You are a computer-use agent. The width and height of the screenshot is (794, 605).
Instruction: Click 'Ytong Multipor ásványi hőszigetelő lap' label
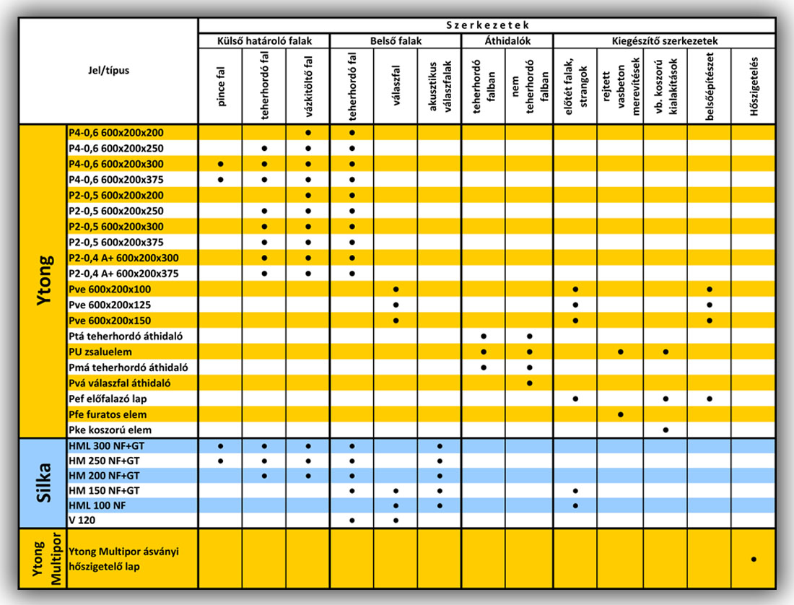point(123,559)
